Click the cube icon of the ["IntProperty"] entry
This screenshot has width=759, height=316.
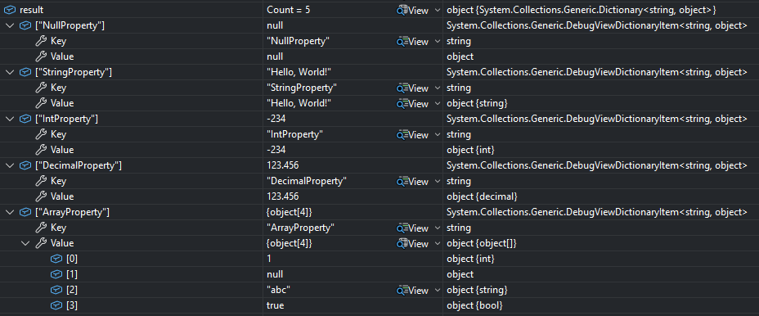pyautogui.click(x=25, y=118)
